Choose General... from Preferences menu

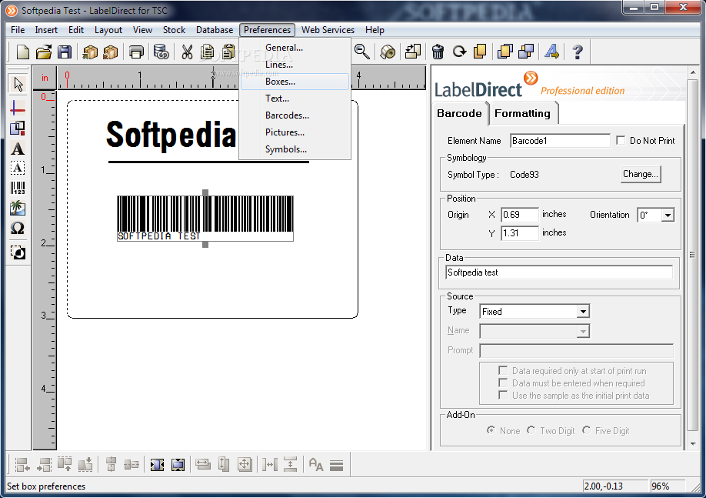point(295,47)
